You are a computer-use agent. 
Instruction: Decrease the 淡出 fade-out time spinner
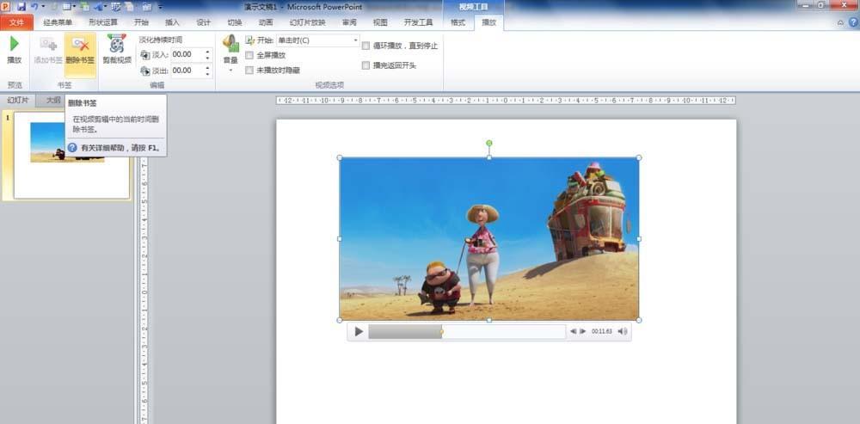[207, 73]
